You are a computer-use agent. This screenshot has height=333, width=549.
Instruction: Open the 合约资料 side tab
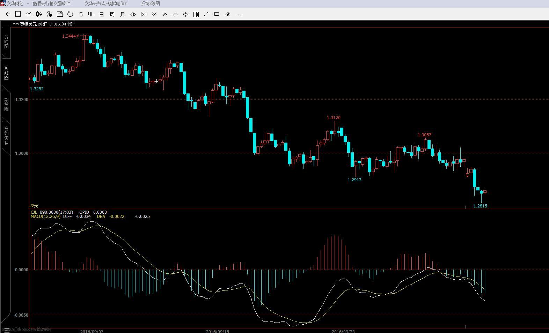[x=6, y=136]
